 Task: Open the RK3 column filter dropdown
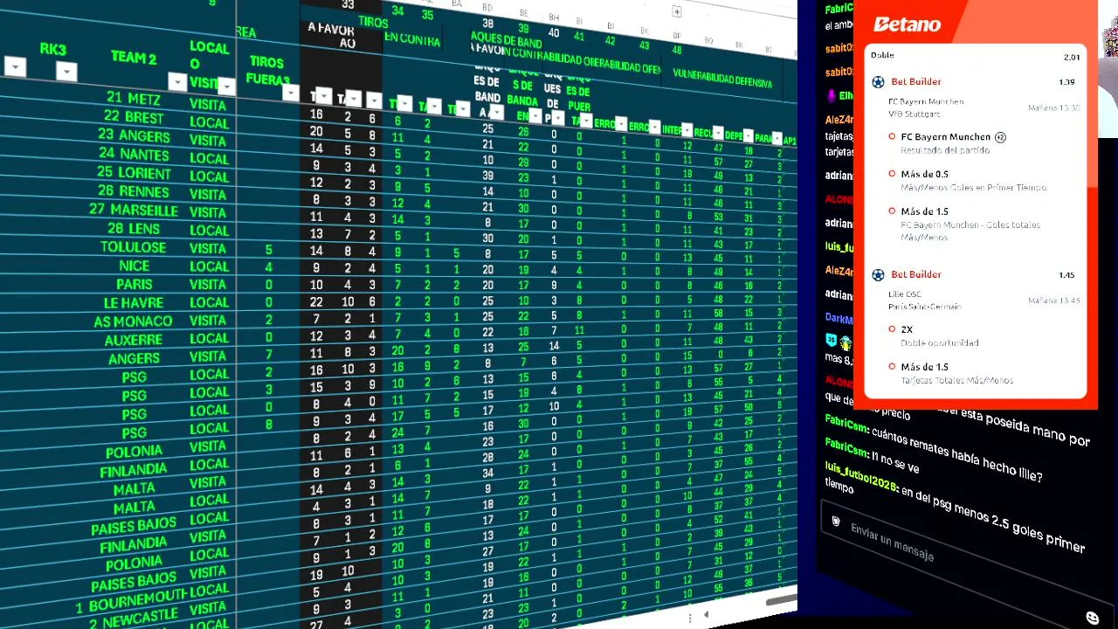tap(66, 73)
